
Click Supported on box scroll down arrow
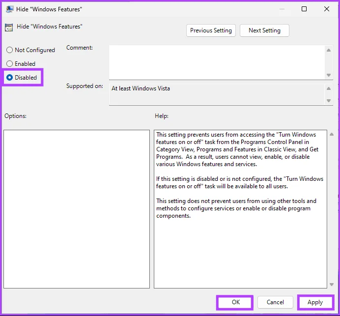[329, 101]
